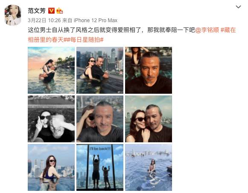Click the post timestamp 3月22日 10:26
Image resolution: width=248 pixels, height=193 pixels.
44,20
